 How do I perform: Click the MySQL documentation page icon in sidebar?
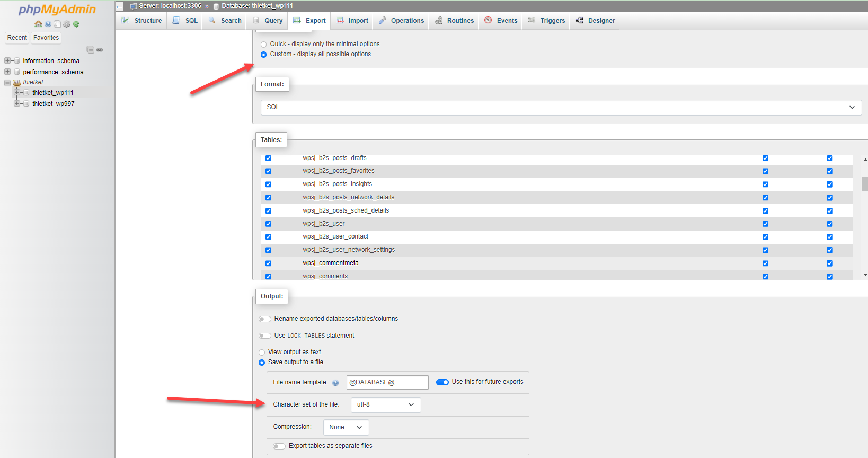(57, 24)
